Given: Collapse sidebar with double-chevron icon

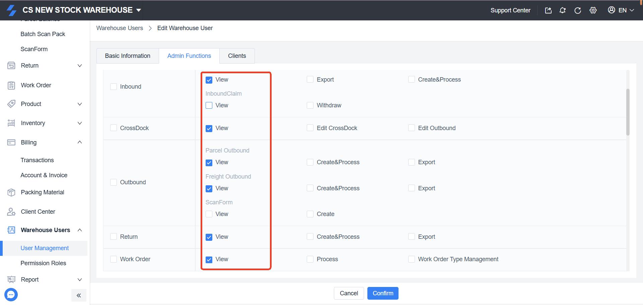Looking at the screenshot, I should 79,295.
